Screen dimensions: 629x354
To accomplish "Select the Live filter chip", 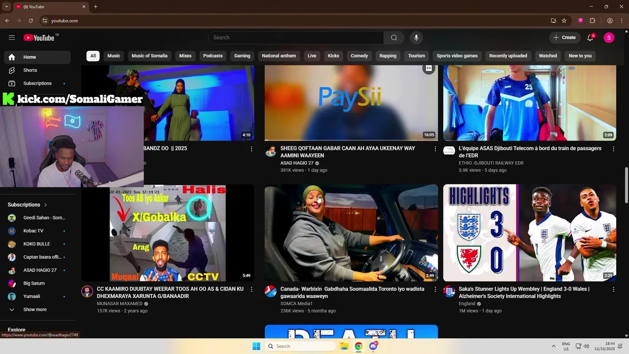I will tap(312, 56).
